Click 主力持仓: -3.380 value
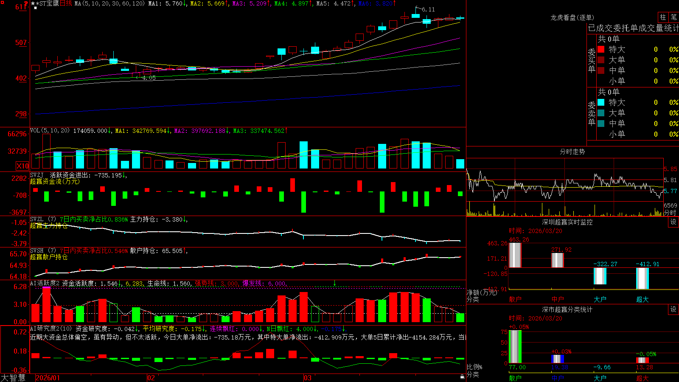Screen dimensions: 679x382 coord(156,219)
